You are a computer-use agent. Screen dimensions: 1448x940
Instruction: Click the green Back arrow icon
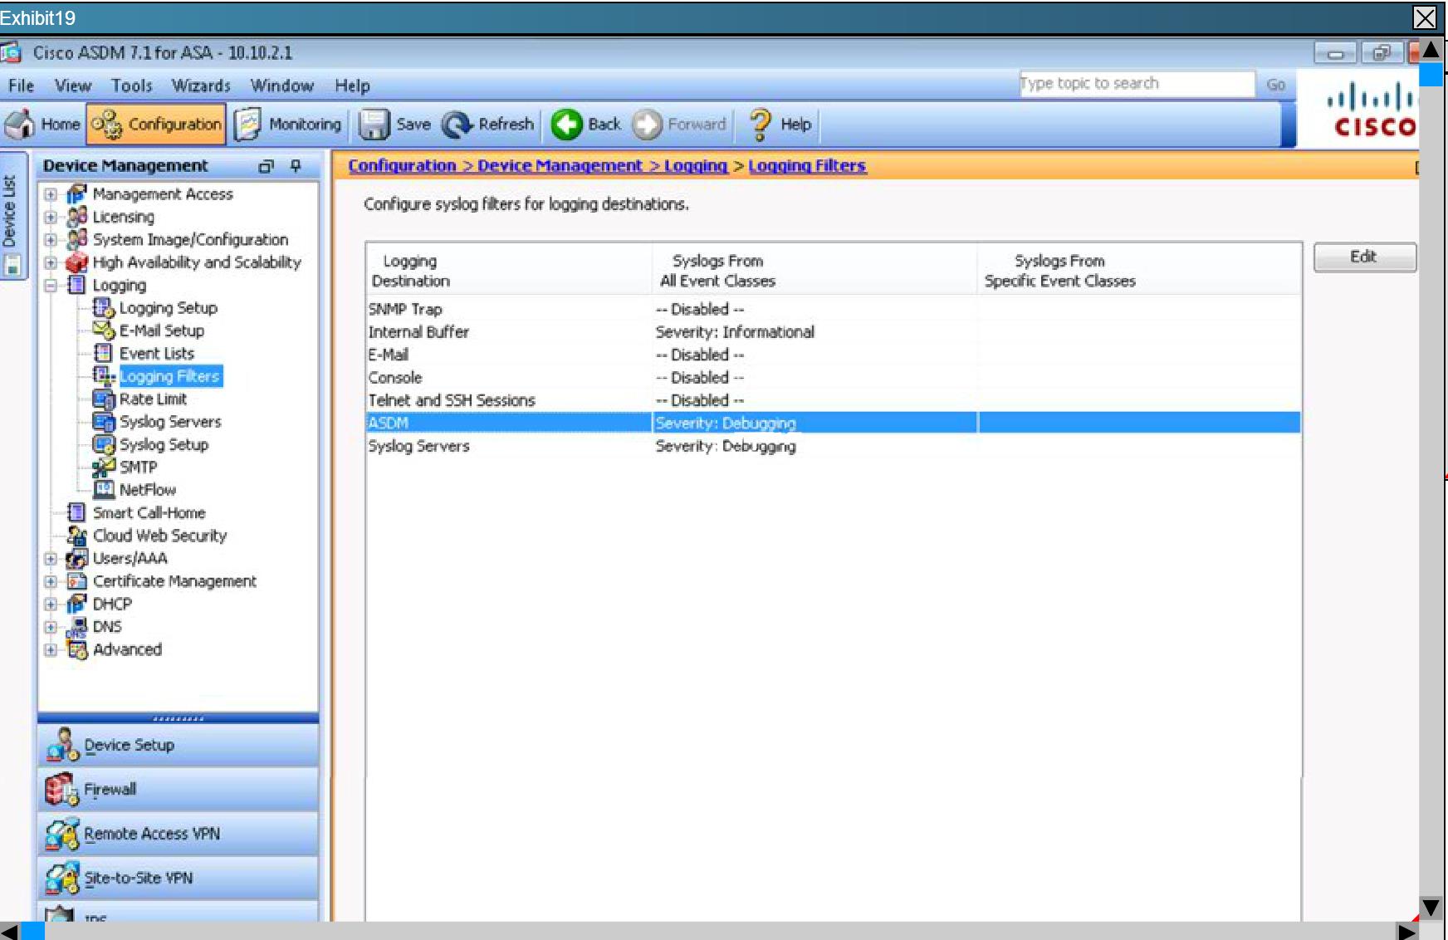pos(567,125)
